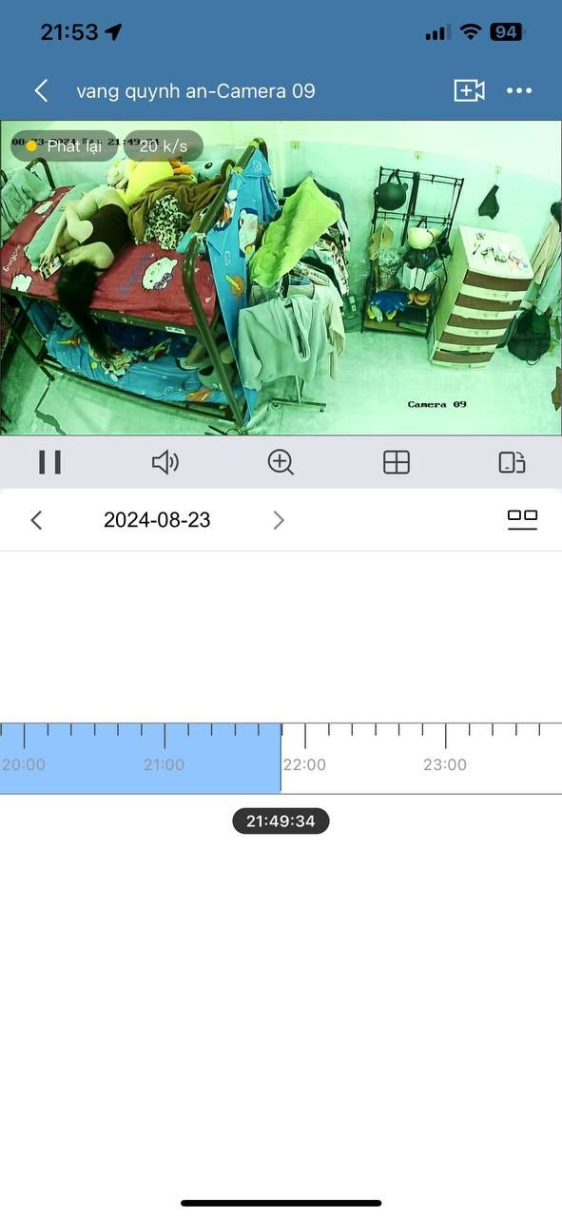This screenshot has width=562, height=1217.
Task: Pause the playback video
Action: (x=49, y=462)
